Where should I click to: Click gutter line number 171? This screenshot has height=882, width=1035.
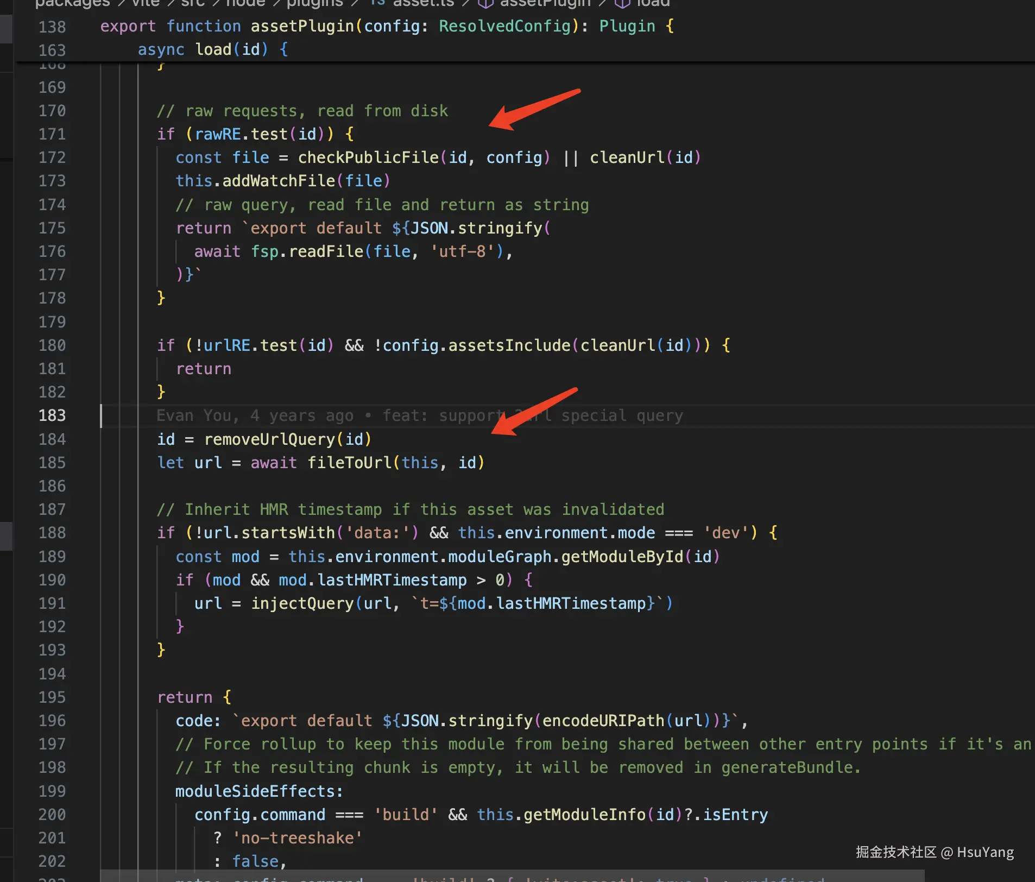52,134
